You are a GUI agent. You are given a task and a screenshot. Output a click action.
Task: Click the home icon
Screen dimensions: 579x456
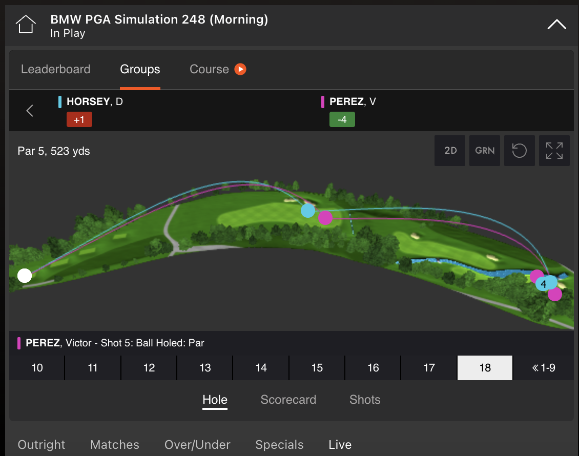click(26, 24)
